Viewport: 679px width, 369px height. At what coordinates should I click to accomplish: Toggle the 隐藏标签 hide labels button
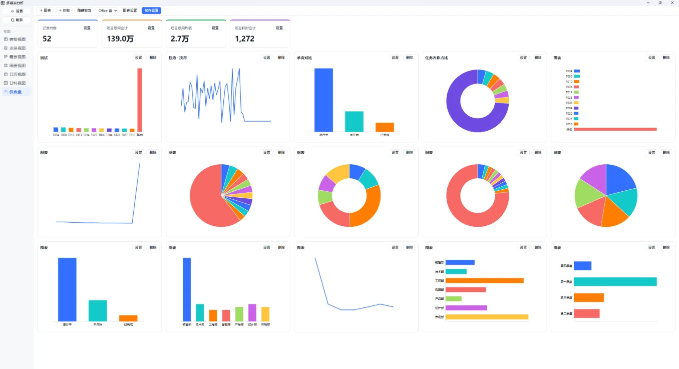(84, 11)
